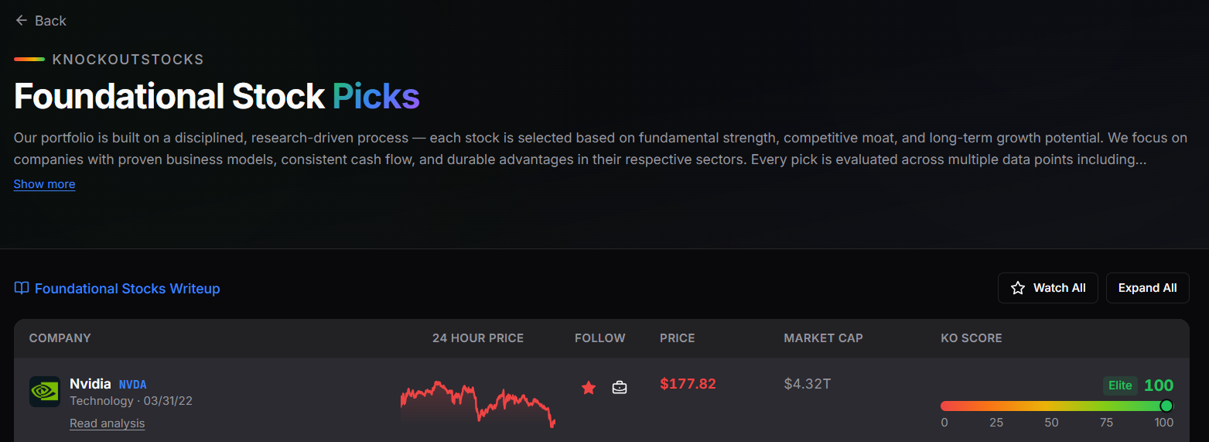1209x442 pixels.
Task: Click the KO Score slider handle
Action: coord(1166,406)
